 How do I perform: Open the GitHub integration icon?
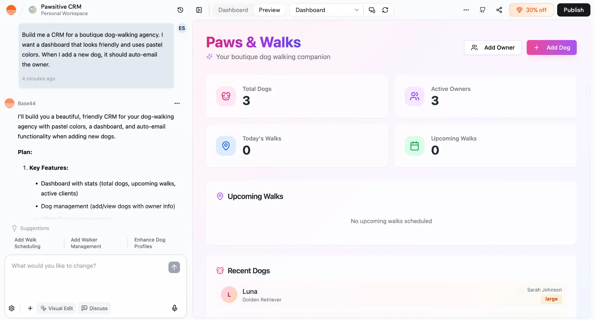click(482, 10)
